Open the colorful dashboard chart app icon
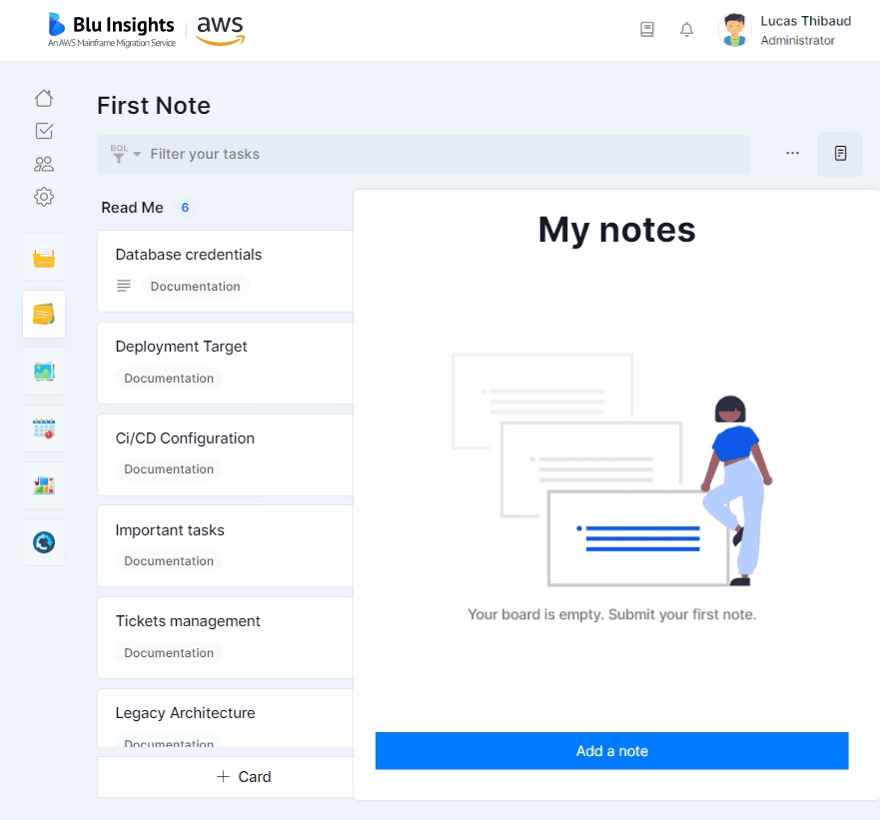The height and width of the screenshot is (820, 880). click(x=44, y=485)
